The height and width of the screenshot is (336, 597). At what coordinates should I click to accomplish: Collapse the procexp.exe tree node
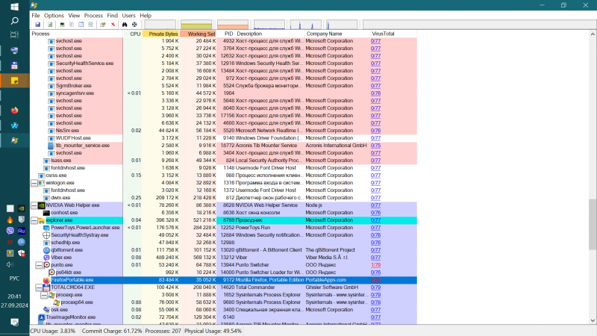(x=44, y=295)
